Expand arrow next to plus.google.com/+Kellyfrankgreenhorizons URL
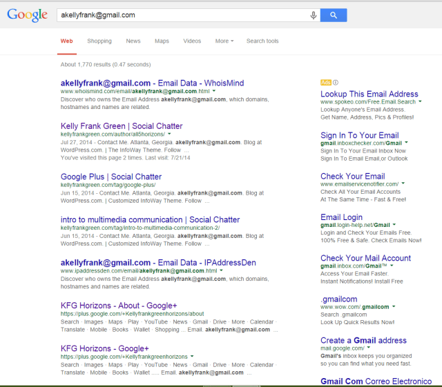 click(x=192, y=356)
